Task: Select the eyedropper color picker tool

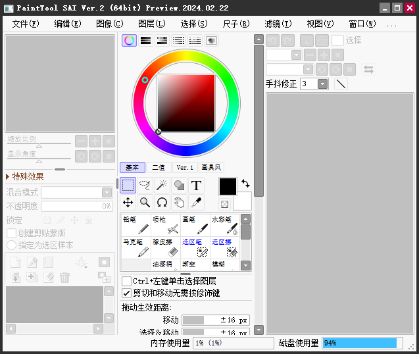Action: tap(196, 203)
